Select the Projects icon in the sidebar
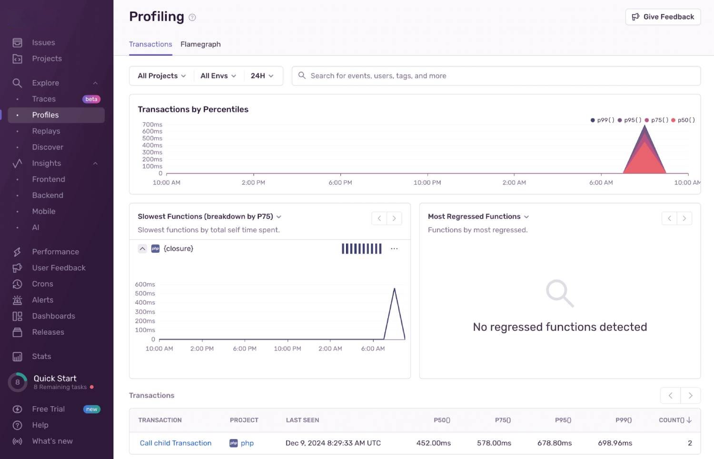This screenshot has height=459, width=714. [x=17, y=59]
